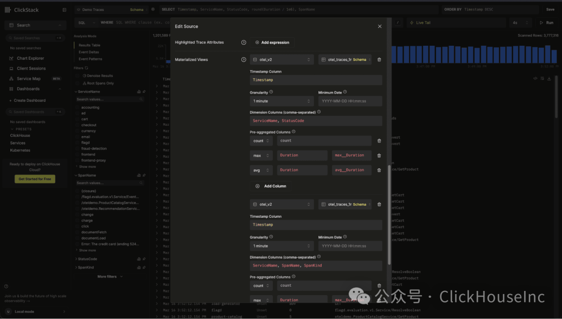Check the checkout service filter
The width and height of the screenshot is (562, 319).
78,125
